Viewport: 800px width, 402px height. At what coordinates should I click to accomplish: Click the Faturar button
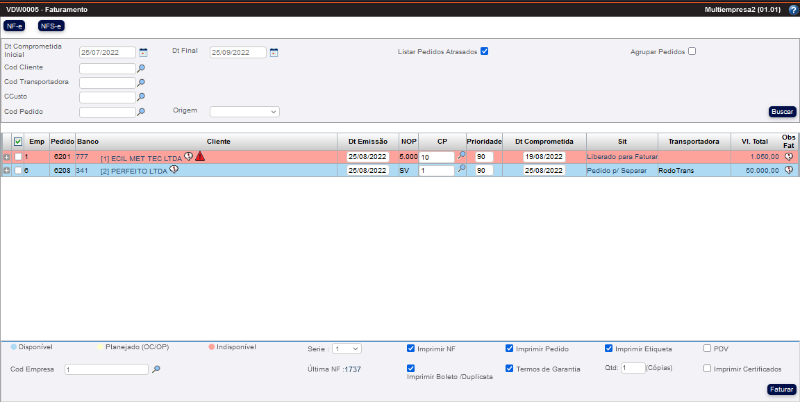tap(781, 390)
